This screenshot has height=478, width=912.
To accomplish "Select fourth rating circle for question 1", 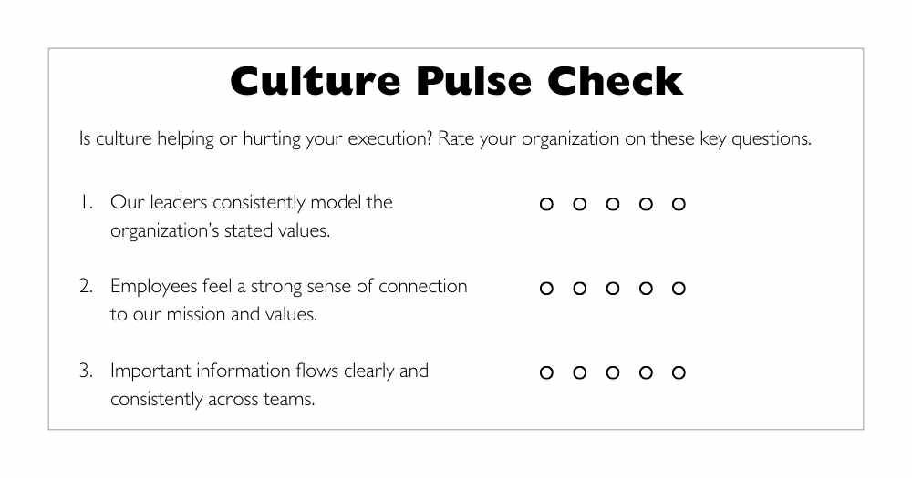I will [646, 205].
